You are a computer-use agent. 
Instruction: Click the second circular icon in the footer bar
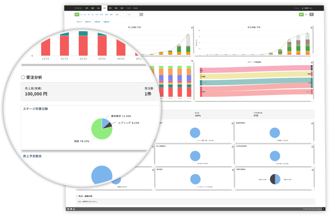(71, 209)
